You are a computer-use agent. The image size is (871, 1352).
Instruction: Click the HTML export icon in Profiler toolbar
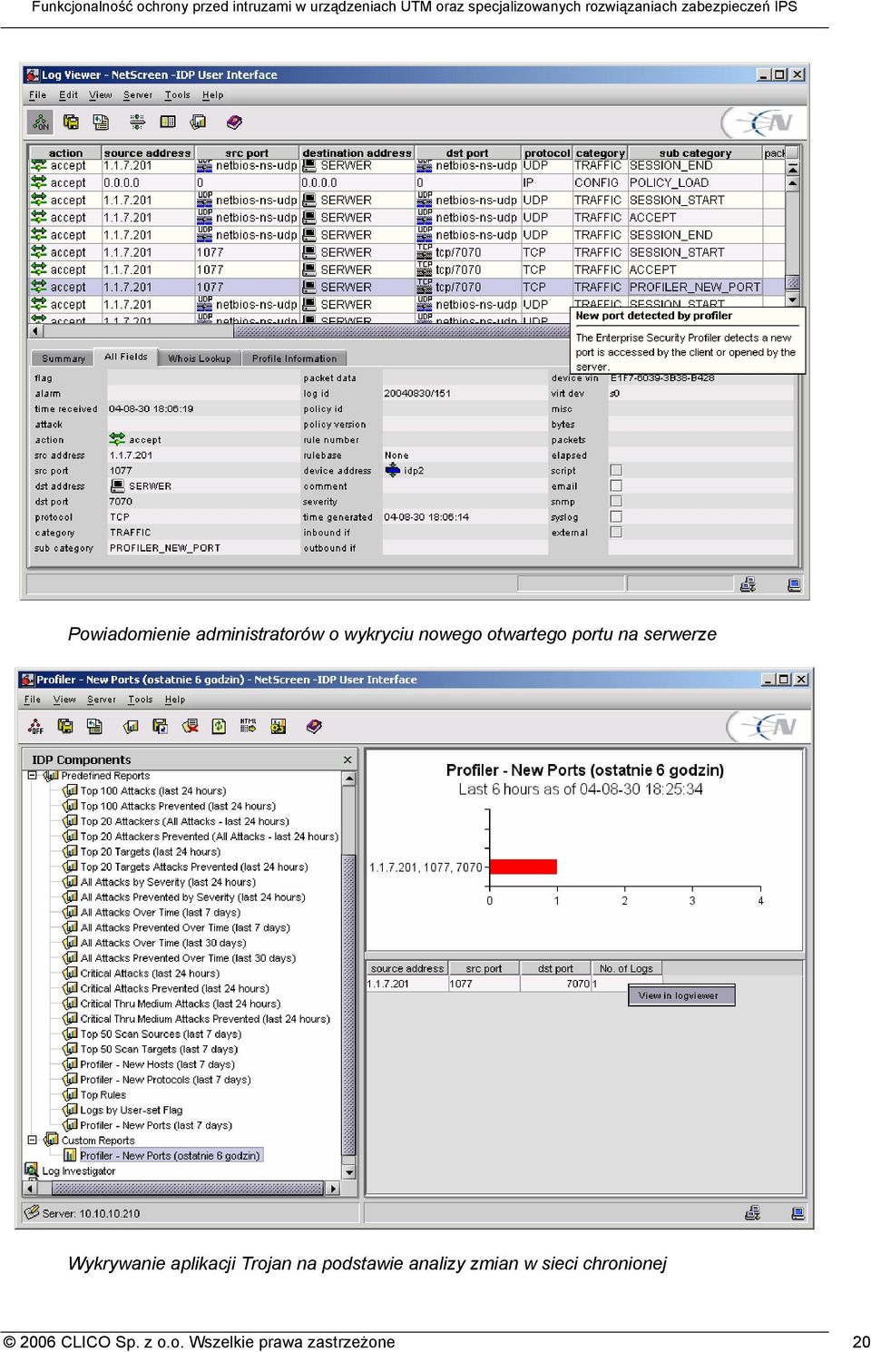(249, 725)
